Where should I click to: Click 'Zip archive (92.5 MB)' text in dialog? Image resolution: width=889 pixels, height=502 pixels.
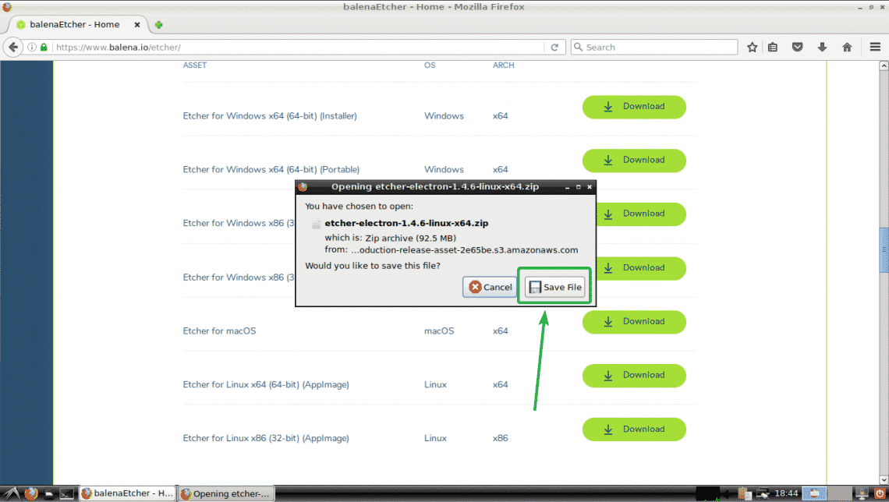410,238
